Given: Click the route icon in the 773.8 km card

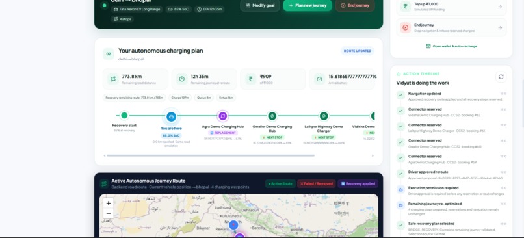Looking at the screenshot, I should pos(113,79).
